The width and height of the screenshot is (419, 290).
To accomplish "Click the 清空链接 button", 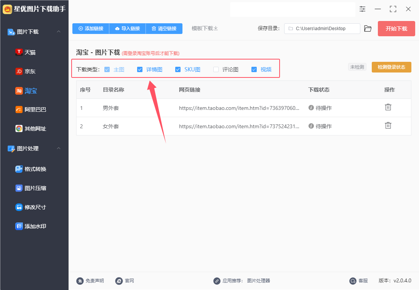I will coord(164,28).
